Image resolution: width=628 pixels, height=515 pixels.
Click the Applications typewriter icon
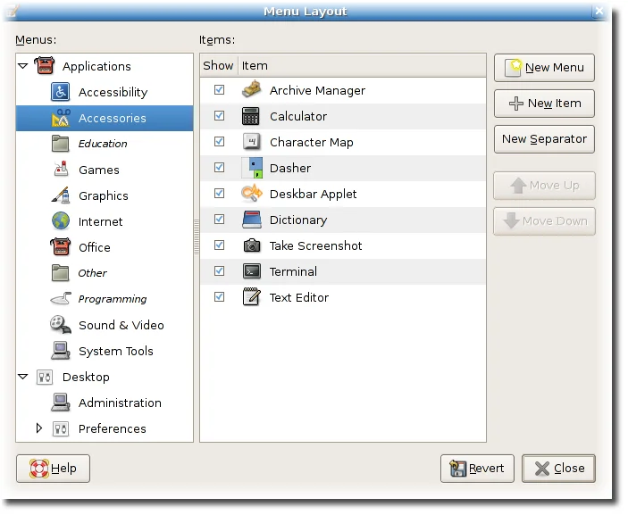click(45, 66)
